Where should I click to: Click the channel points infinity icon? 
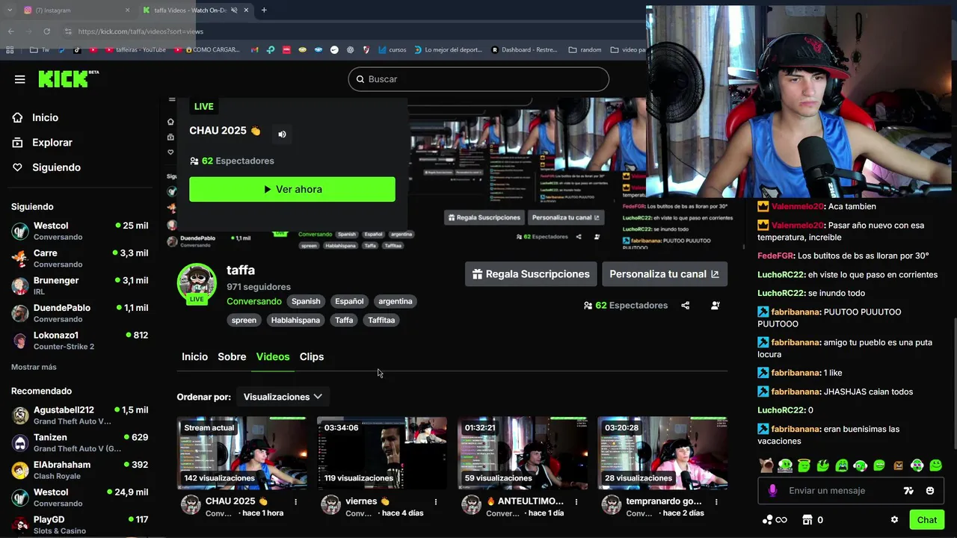click(775, 520)
